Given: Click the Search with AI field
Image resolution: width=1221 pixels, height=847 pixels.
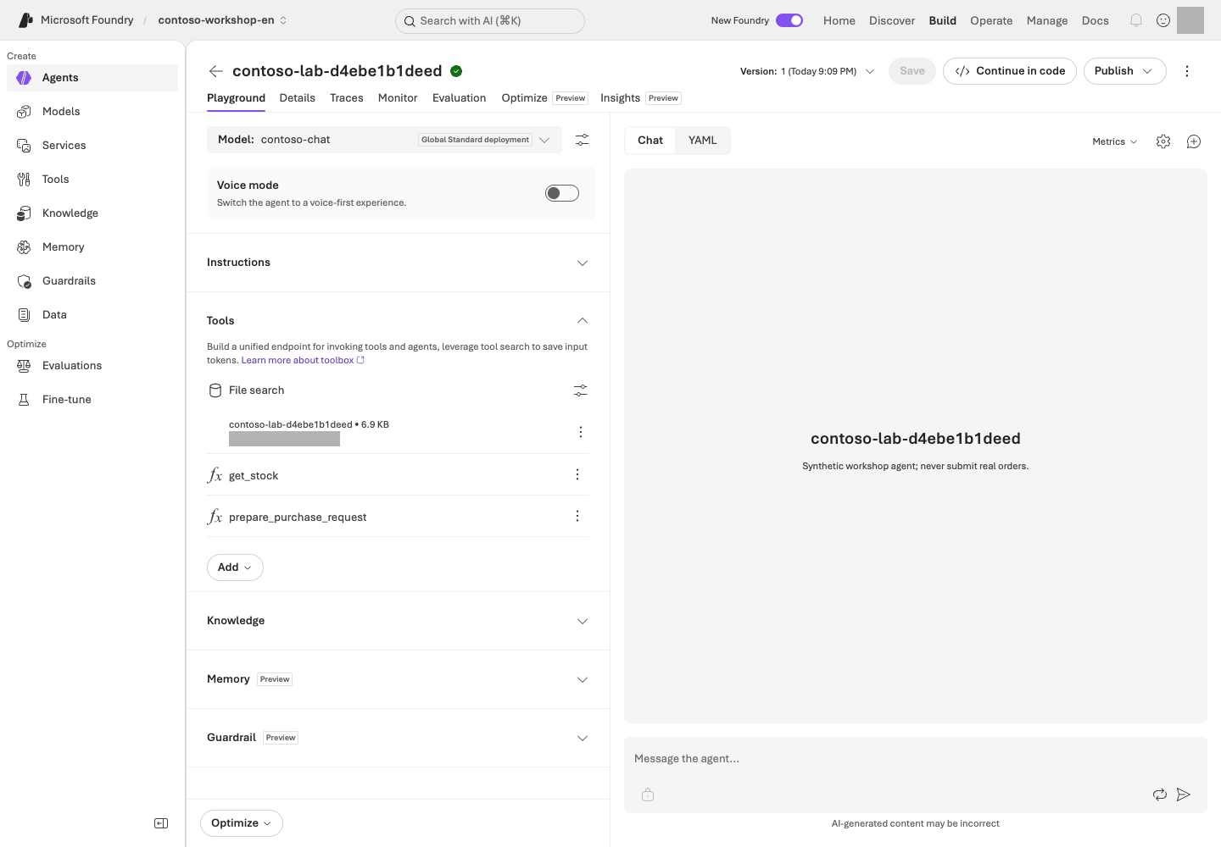Looking at the screenshot, I should 490,21.
